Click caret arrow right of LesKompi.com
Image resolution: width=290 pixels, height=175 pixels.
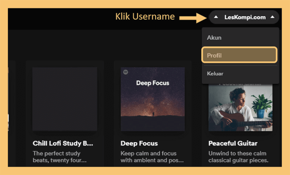coord(272,17)
